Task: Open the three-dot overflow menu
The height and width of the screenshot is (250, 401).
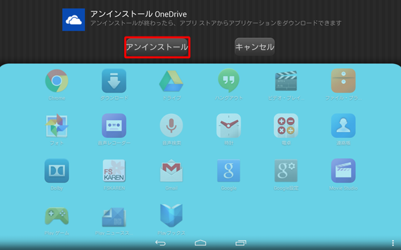Action: point(393,243)
